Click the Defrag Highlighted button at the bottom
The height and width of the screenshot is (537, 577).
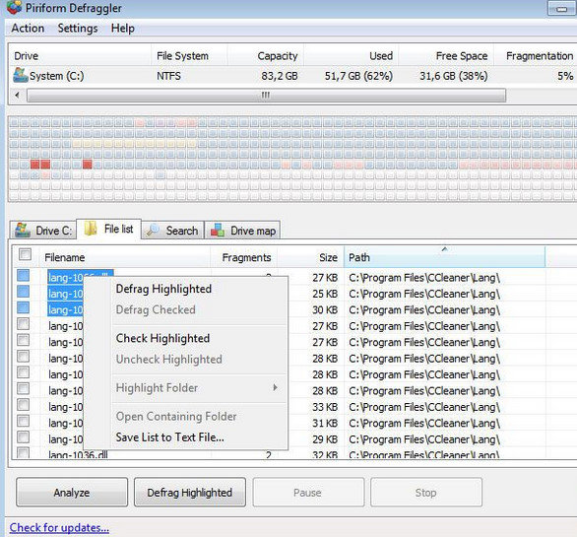tap(189, 493)
